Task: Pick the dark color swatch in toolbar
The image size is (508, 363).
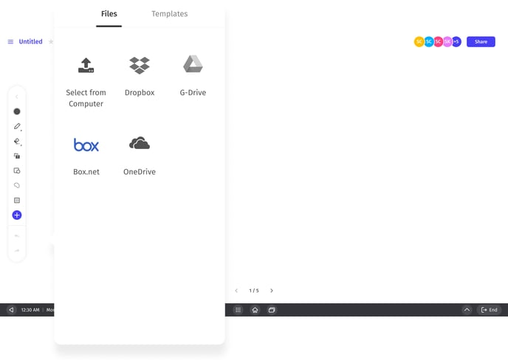Action: (x=17, y=111)
